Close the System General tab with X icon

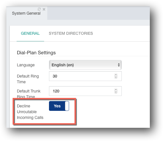point(44,9)
